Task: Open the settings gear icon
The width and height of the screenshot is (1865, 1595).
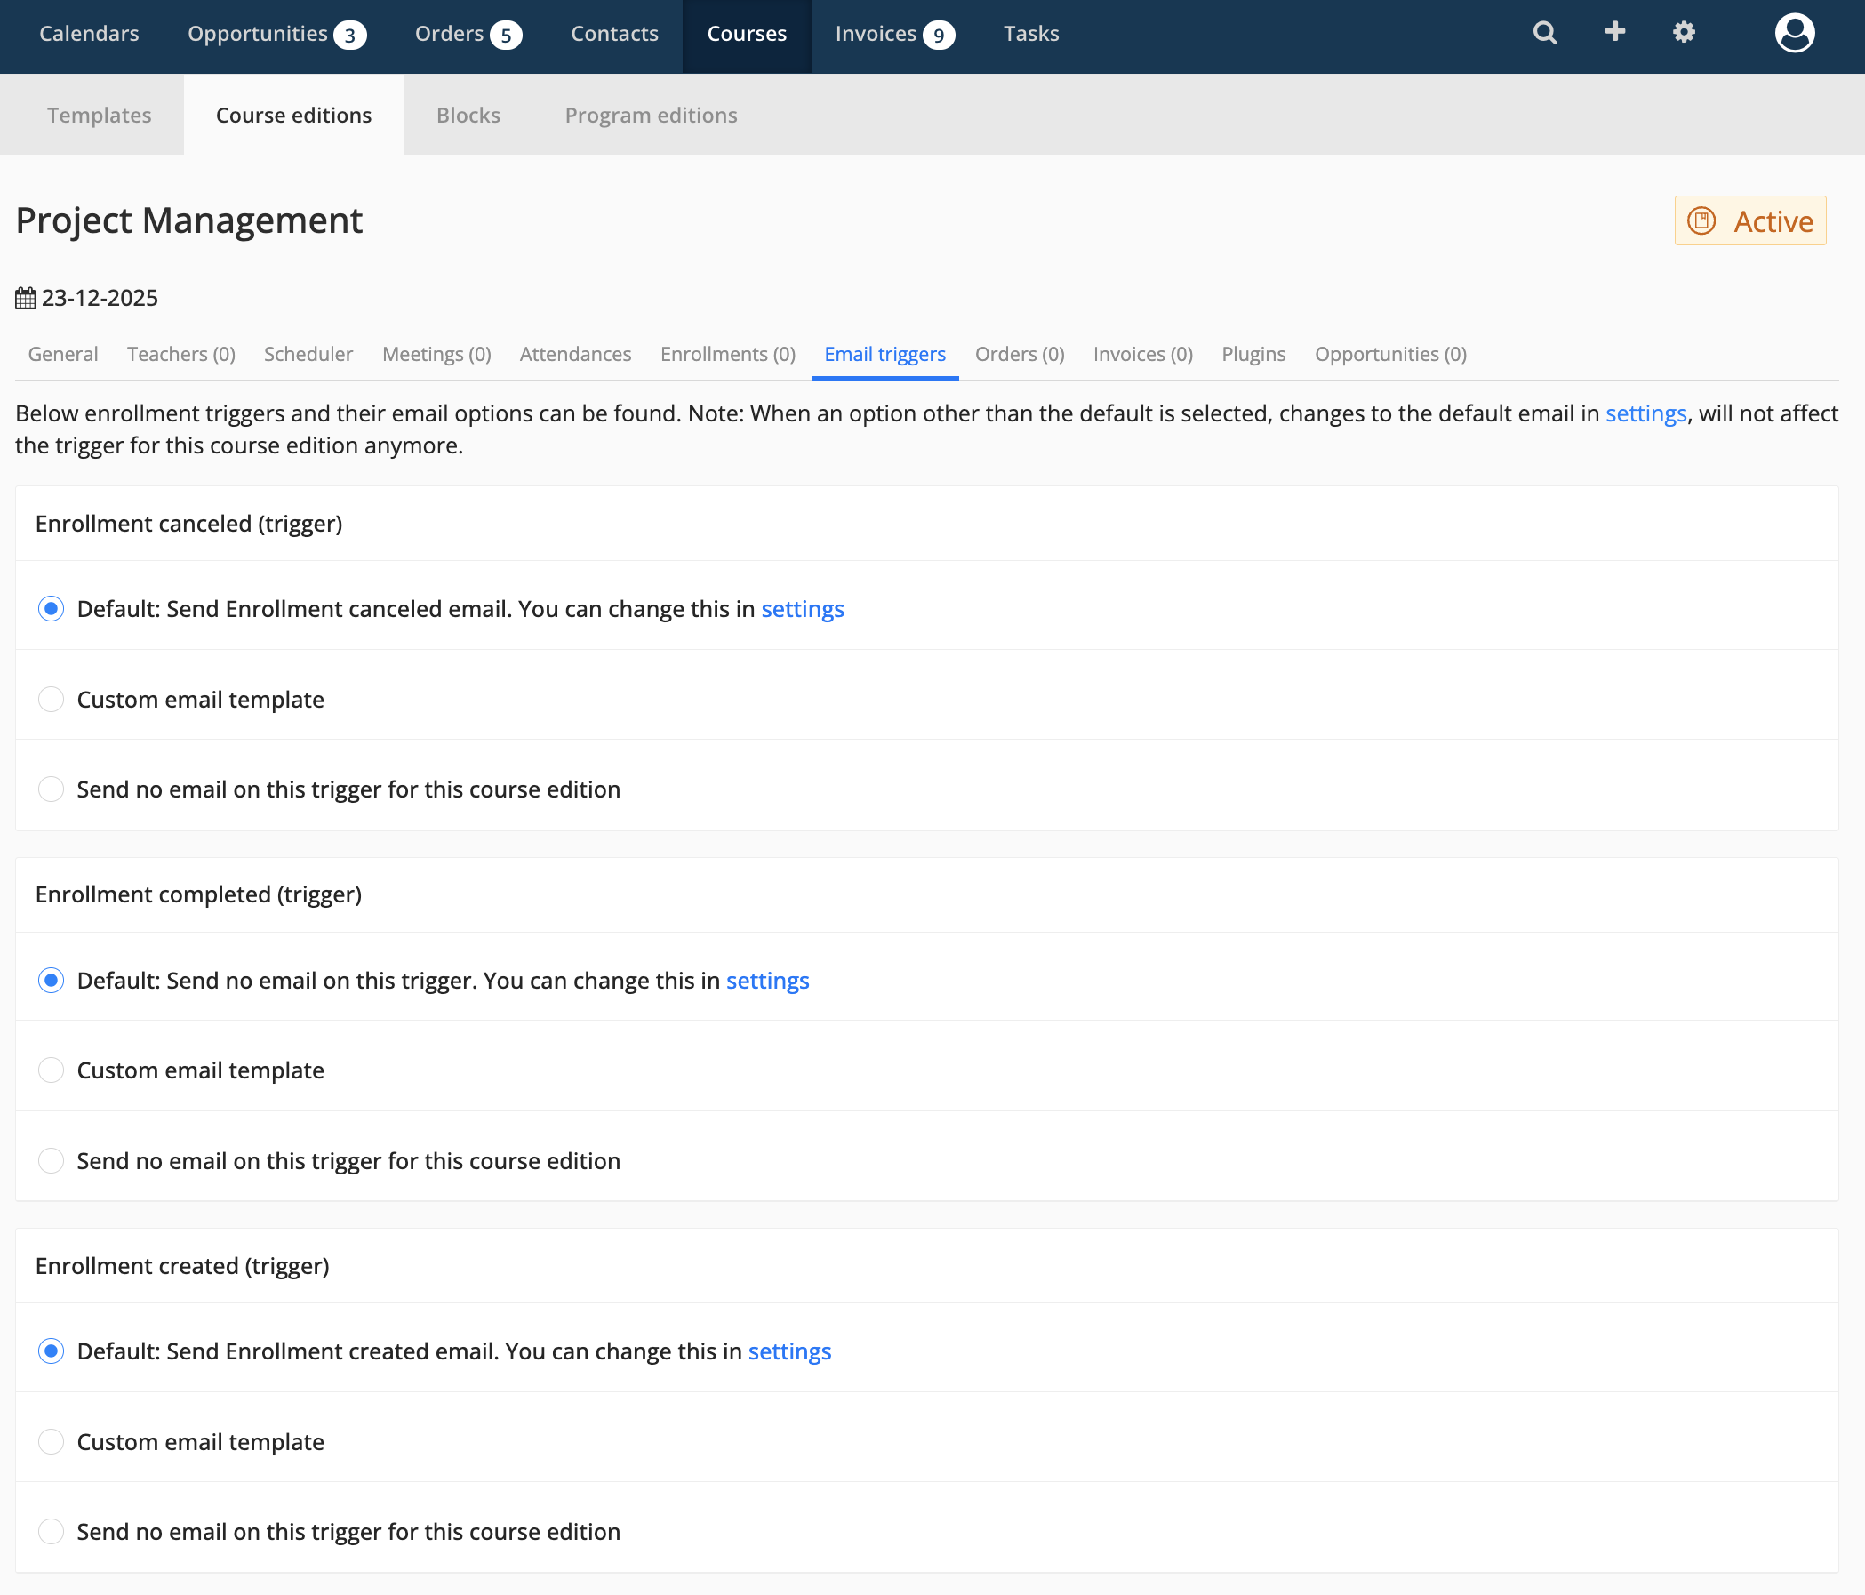Action: coord(1684,33)
